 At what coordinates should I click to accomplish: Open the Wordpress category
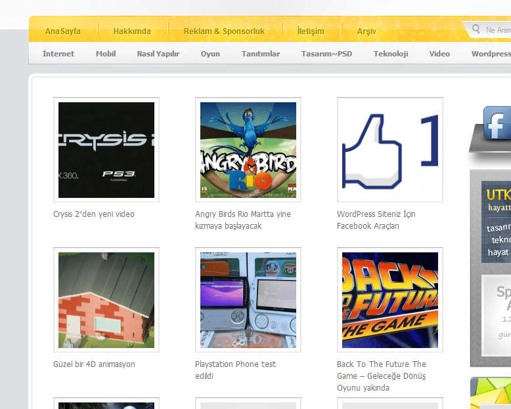[491, 54]
